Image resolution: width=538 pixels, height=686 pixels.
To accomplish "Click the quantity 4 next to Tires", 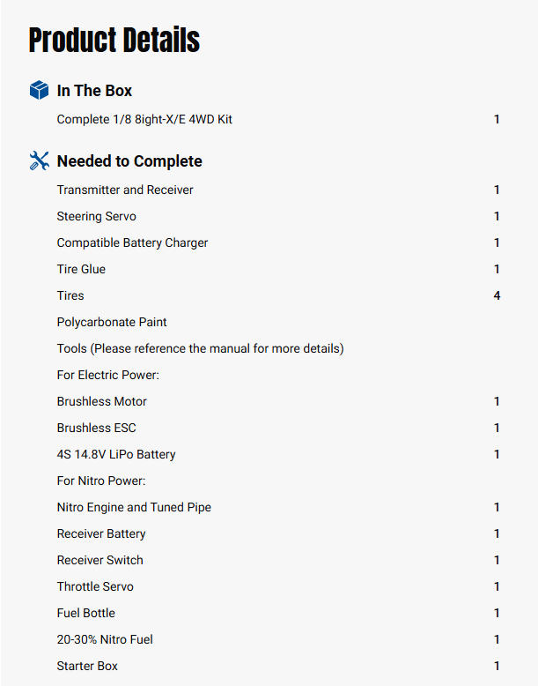I will click(497, 295).
